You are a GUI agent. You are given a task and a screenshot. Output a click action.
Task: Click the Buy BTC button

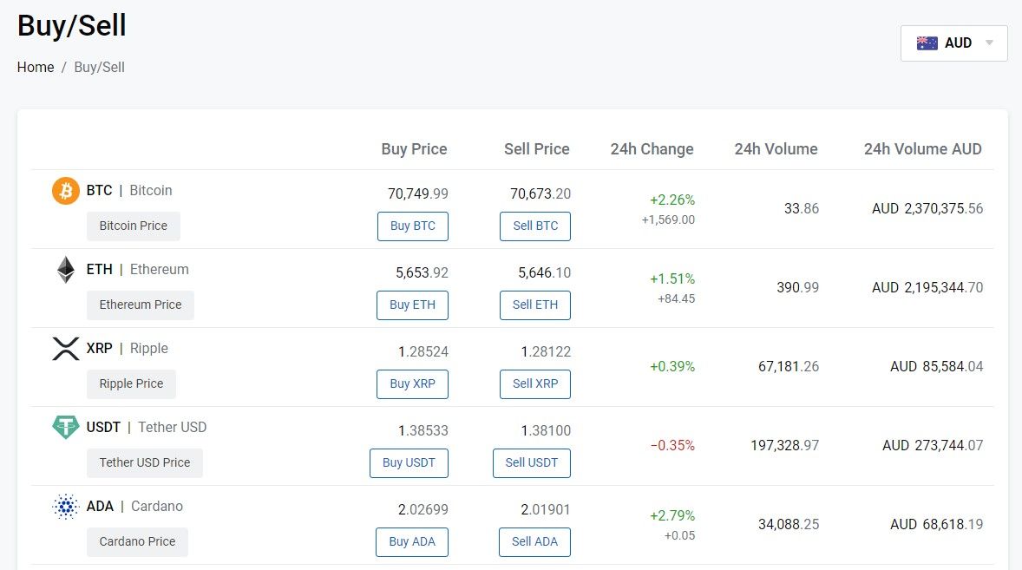[413, 226]
